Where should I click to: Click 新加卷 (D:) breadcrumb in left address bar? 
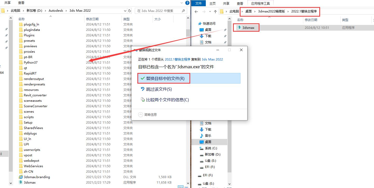click(x=34, y=11)
